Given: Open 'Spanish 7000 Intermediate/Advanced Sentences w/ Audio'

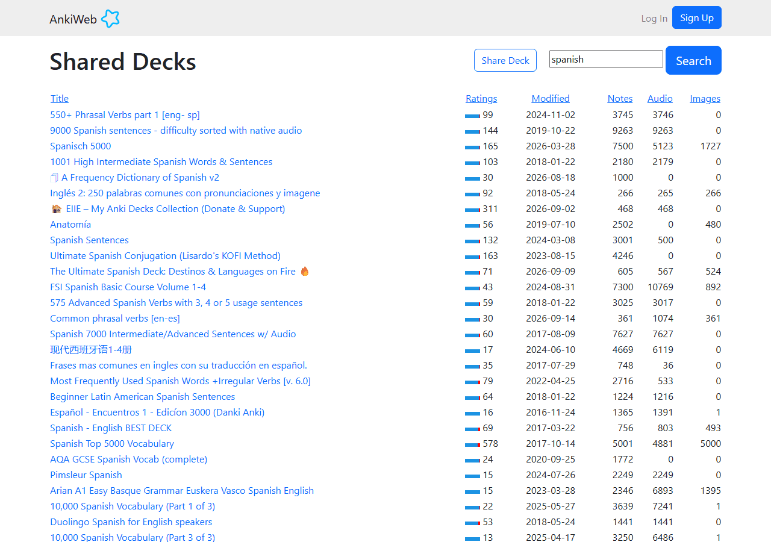Looking at the screenshot, I should 173,334.
